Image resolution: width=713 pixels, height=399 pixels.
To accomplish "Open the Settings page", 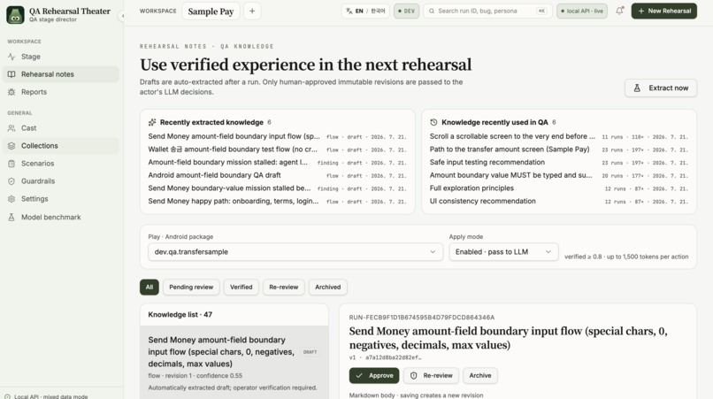I will [x=61, y=199].
